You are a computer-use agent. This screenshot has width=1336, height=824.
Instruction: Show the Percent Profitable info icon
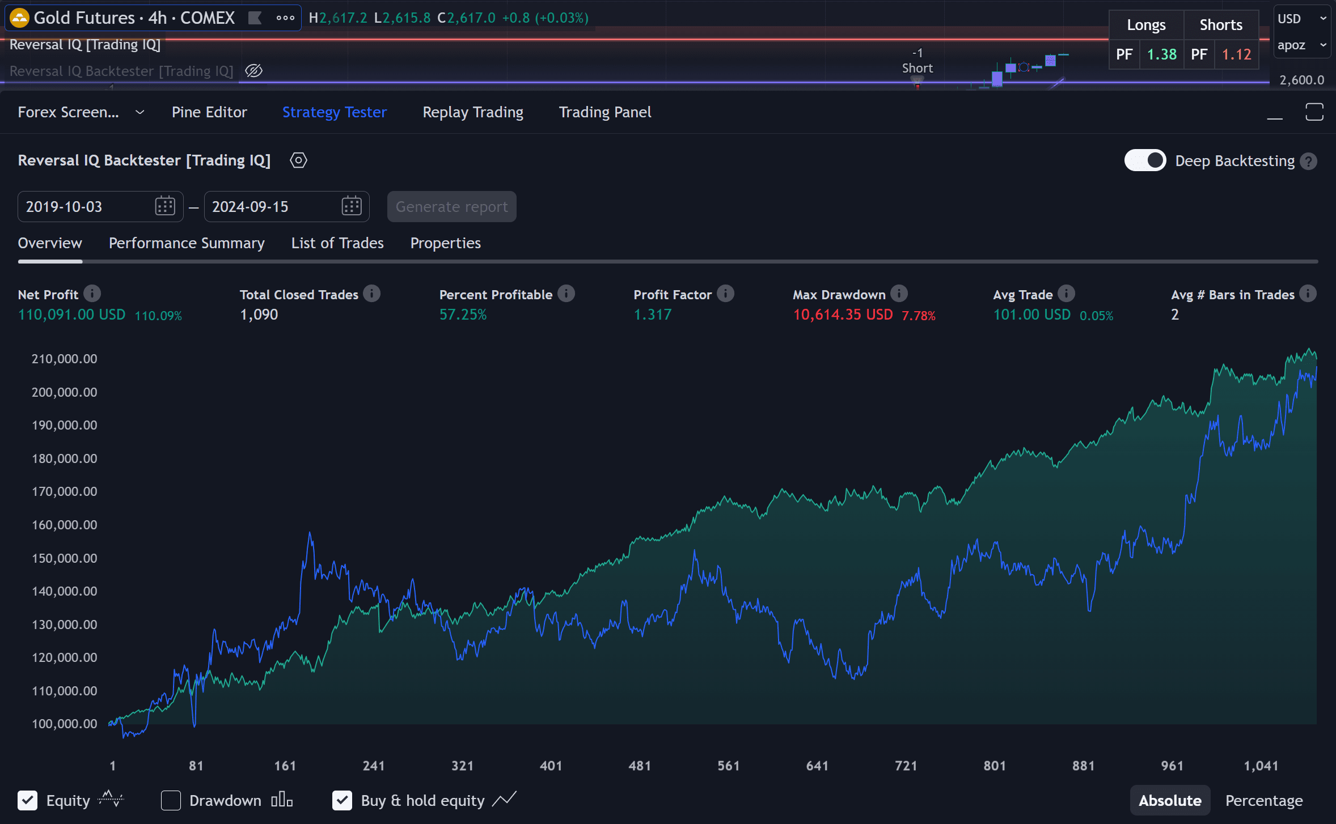[566, 294]
